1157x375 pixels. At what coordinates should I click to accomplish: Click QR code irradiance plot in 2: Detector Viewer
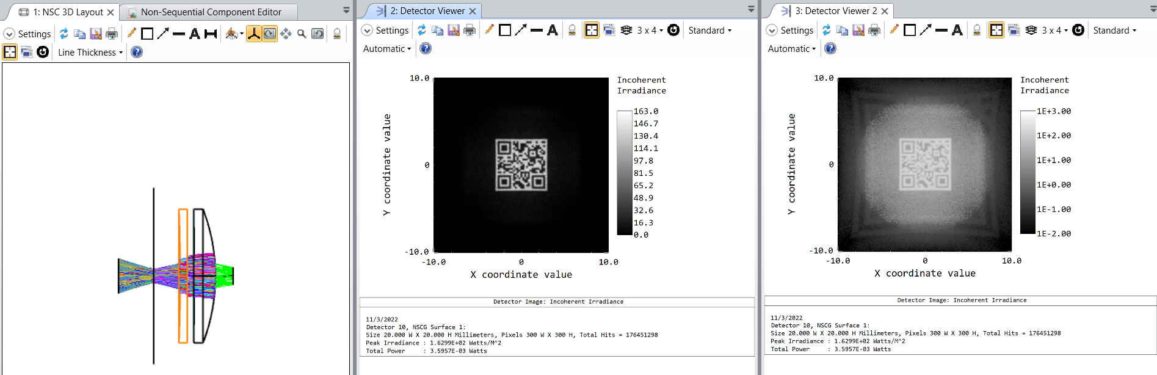click(x=521, y=165)
